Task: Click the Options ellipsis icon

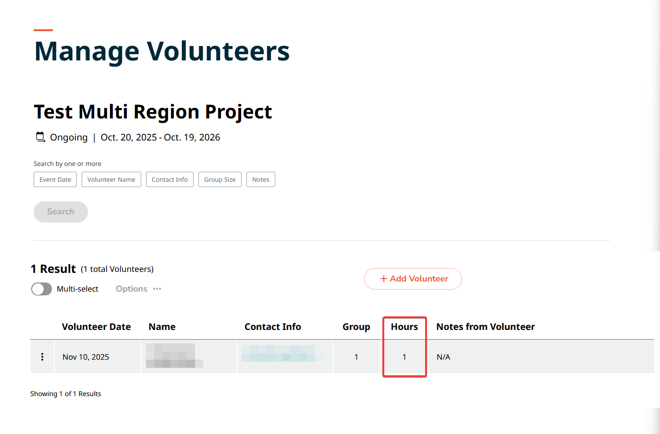Action: (157, 289)
